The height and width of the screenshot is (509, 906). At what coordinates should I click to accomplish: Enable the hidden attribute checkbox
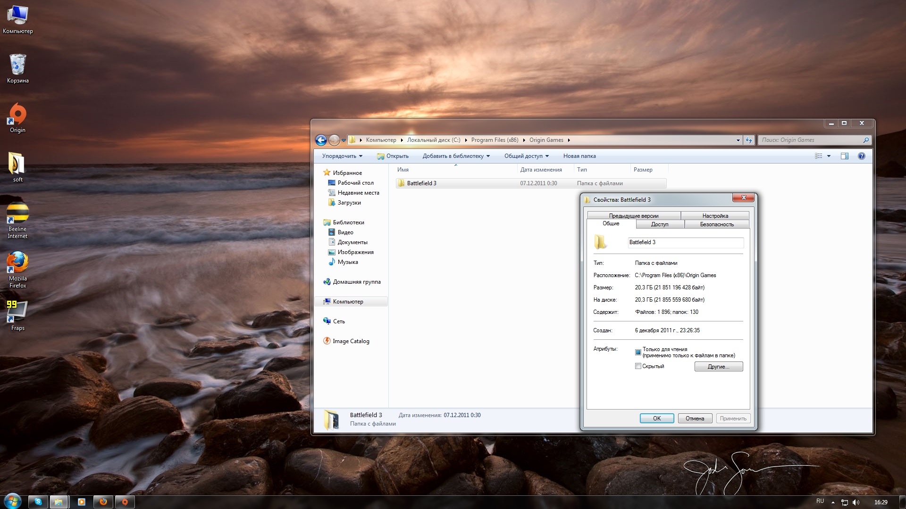638,366
